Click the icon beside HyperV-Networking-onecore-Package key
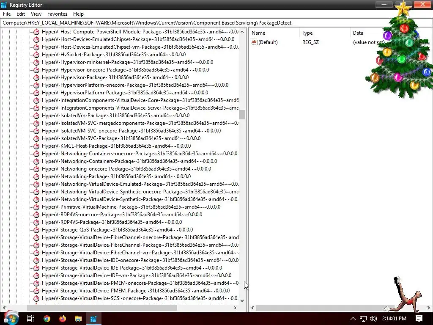 click(x=36, y=169)
